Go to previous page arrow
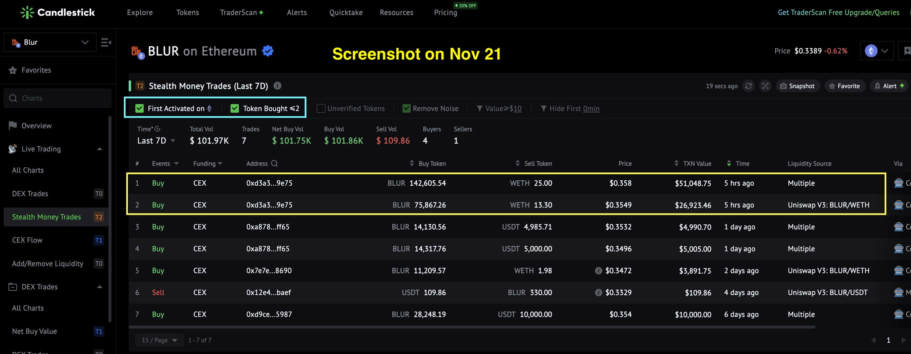Viewport: 911px width, 354px height. click(873, 340)
